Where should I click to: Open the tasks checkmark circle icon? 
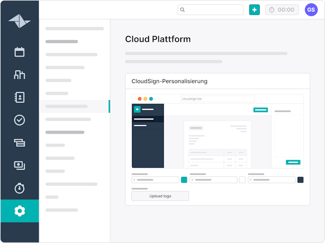coord(19,120)
